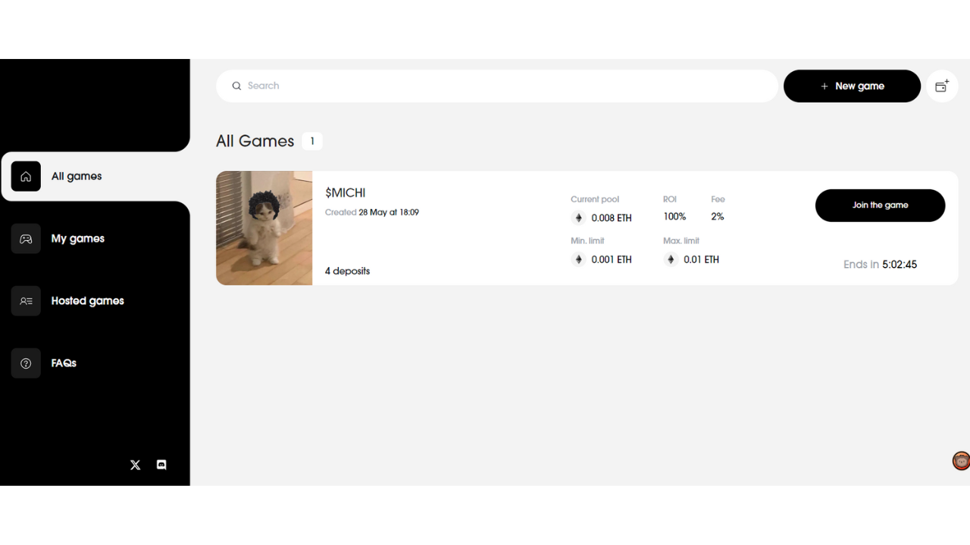The image size is (970, 545).
Task: Click the add wallet icon button
Action: [942, 86]
